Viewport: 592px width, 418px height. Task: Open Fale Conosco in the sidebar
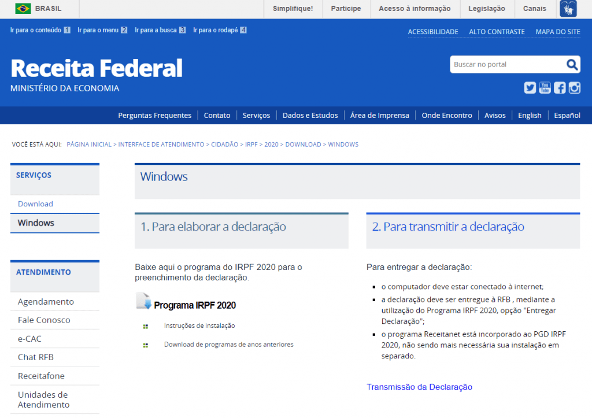(x=44, y=320)
